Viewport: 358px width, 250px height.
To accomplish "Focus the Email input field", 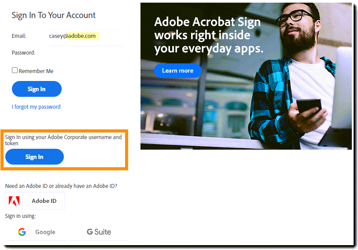I will coord(85,36).
